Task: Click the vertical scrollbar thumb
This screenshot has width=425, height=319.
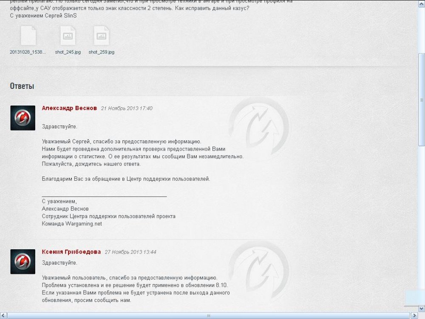Action: 422,100
